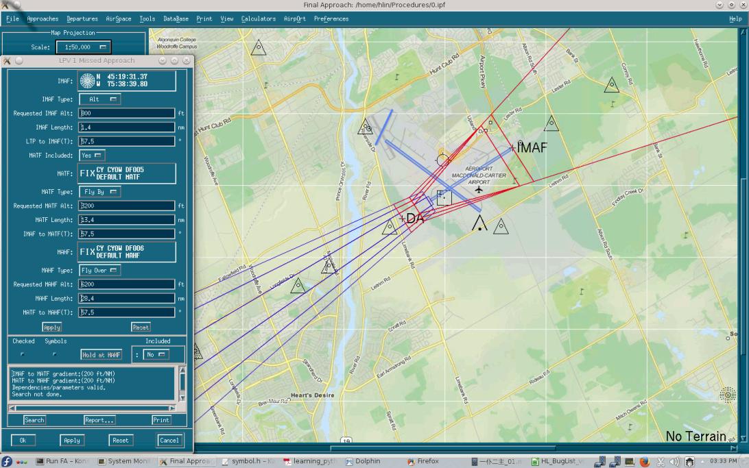Click the Requested MATF Alt input field
This screenshot has width=749, height=468.
tap(127, 206)
